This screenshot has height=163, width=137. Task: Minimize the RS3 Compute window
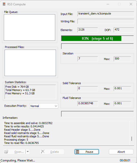pos(108,4)
